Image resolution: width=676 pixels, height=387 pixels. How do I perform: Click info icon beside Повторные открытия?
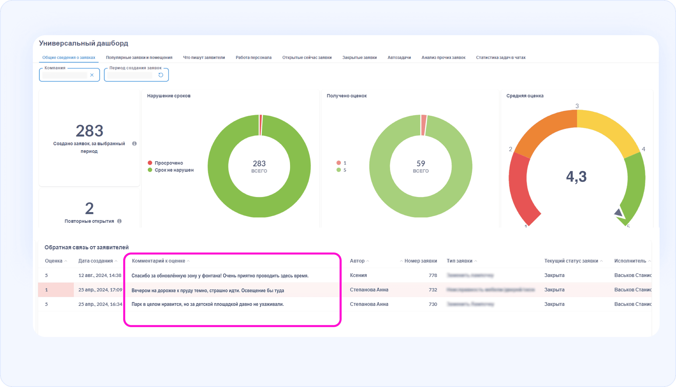click(x=119, y=221)
